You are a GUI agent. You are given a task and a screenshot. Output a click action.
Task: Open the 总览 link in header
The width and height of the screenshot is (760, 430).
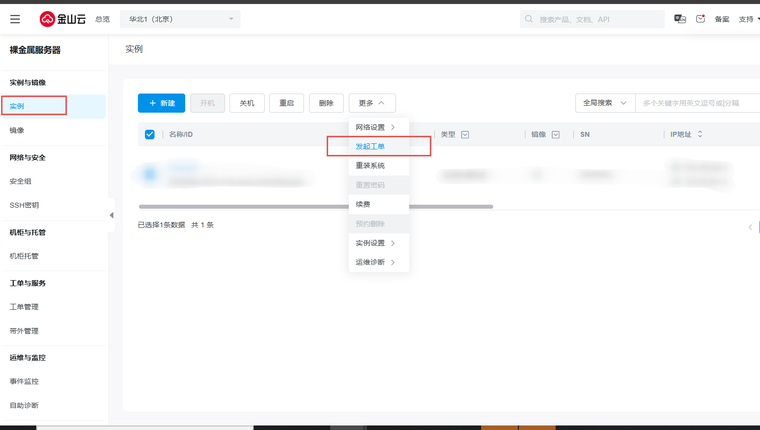(103, 19)
